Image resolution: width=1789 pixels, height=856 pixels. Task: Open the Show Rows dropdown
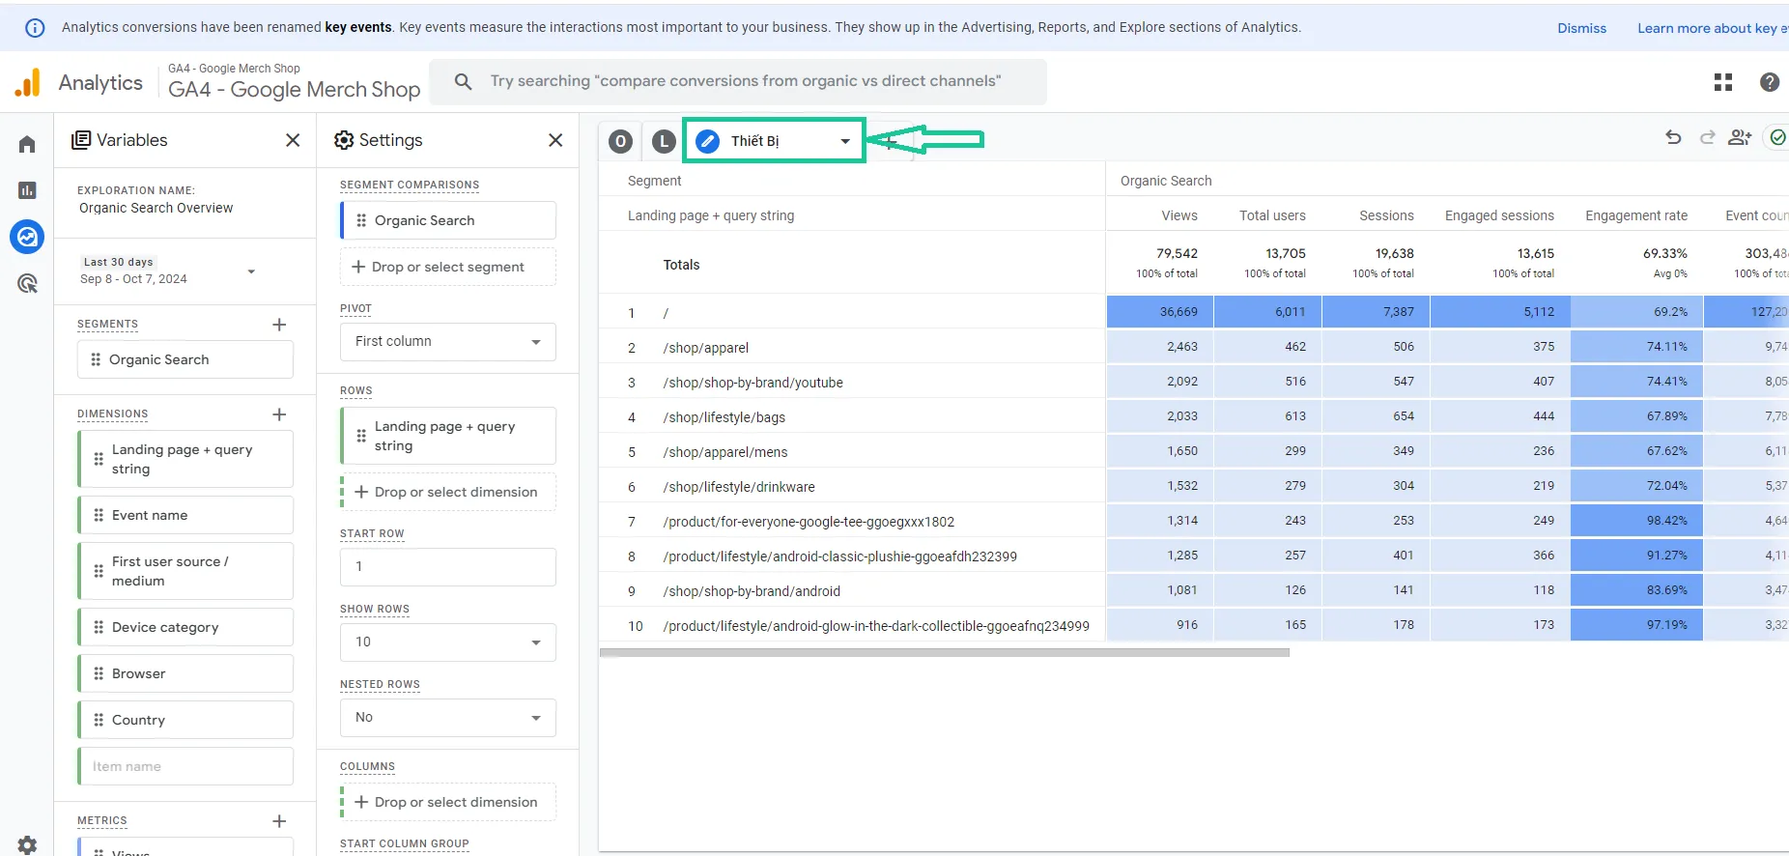coord(448,642)
